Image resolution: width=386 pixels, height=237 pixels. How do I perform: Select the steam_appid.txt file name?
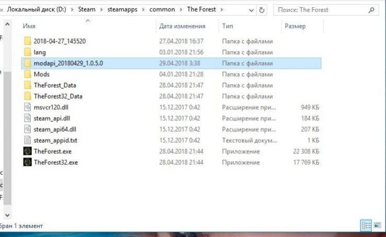[55, 140]
